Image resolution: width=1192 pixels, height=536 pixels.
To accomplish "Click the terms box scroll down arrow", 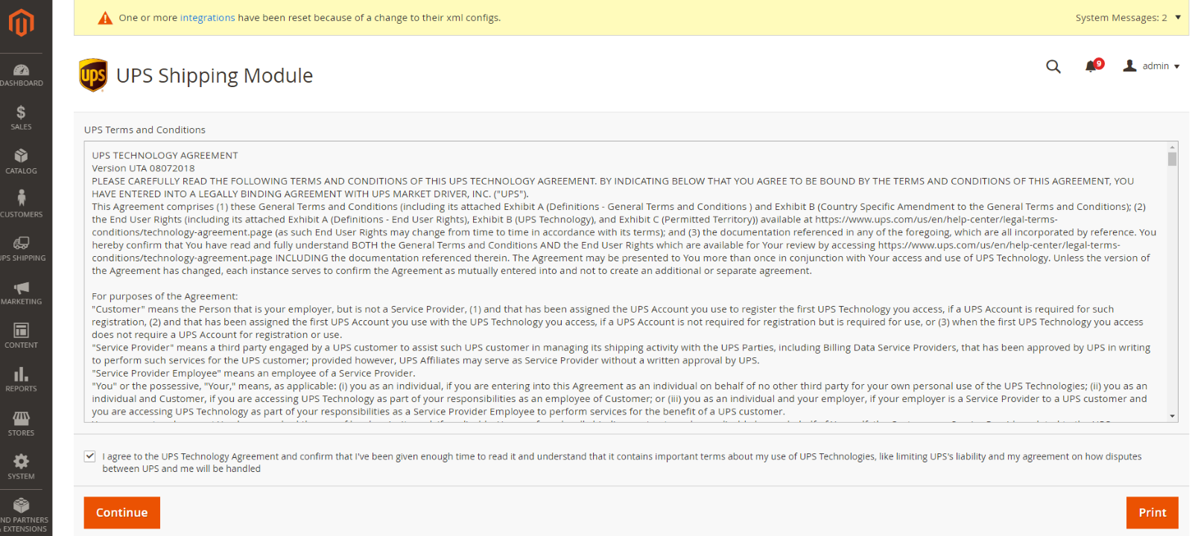I will coord(1173,416).
